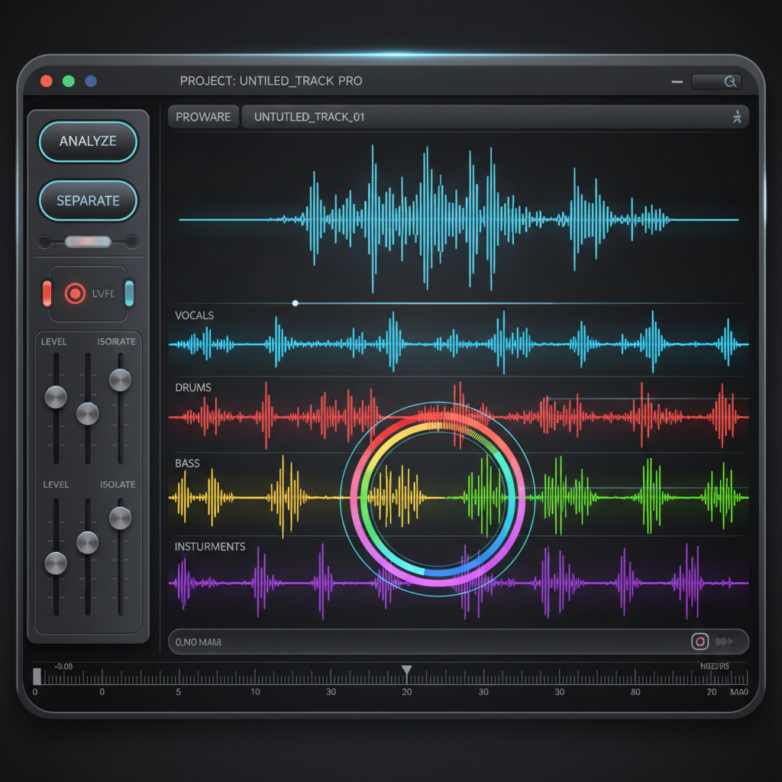The image size is (782, 782).
Task: Click the 'LVFL' label next to record
Action: tap(103, 294)
